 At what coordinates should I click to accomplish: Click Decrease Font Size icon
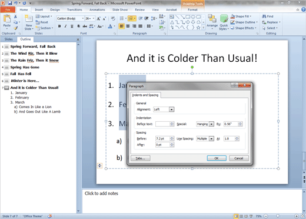coord(105,18)
